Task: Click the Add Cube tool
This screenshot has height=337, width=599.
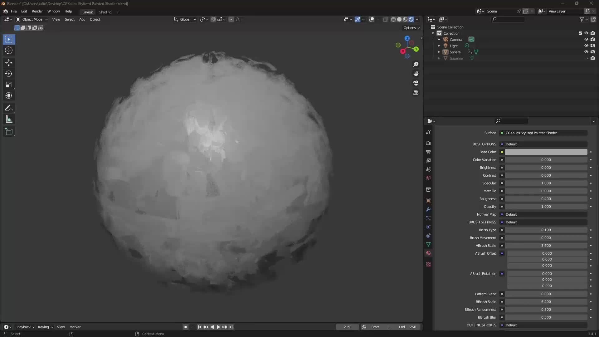Action: click(9, 132)
